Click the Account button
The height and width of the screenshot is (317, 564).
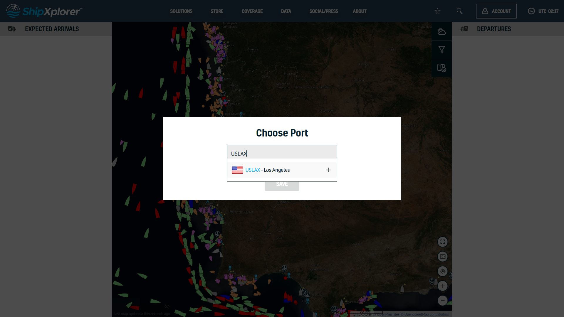(x=496, y=11)
